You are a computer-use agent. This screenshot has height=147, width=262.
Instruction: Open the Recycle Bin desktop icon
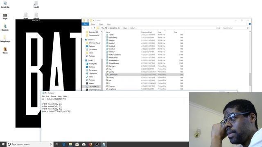[5, 4]
